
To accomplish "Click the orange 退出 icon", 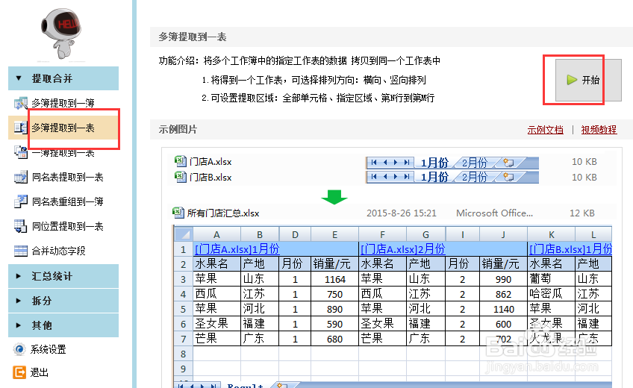I will (19, 372).
